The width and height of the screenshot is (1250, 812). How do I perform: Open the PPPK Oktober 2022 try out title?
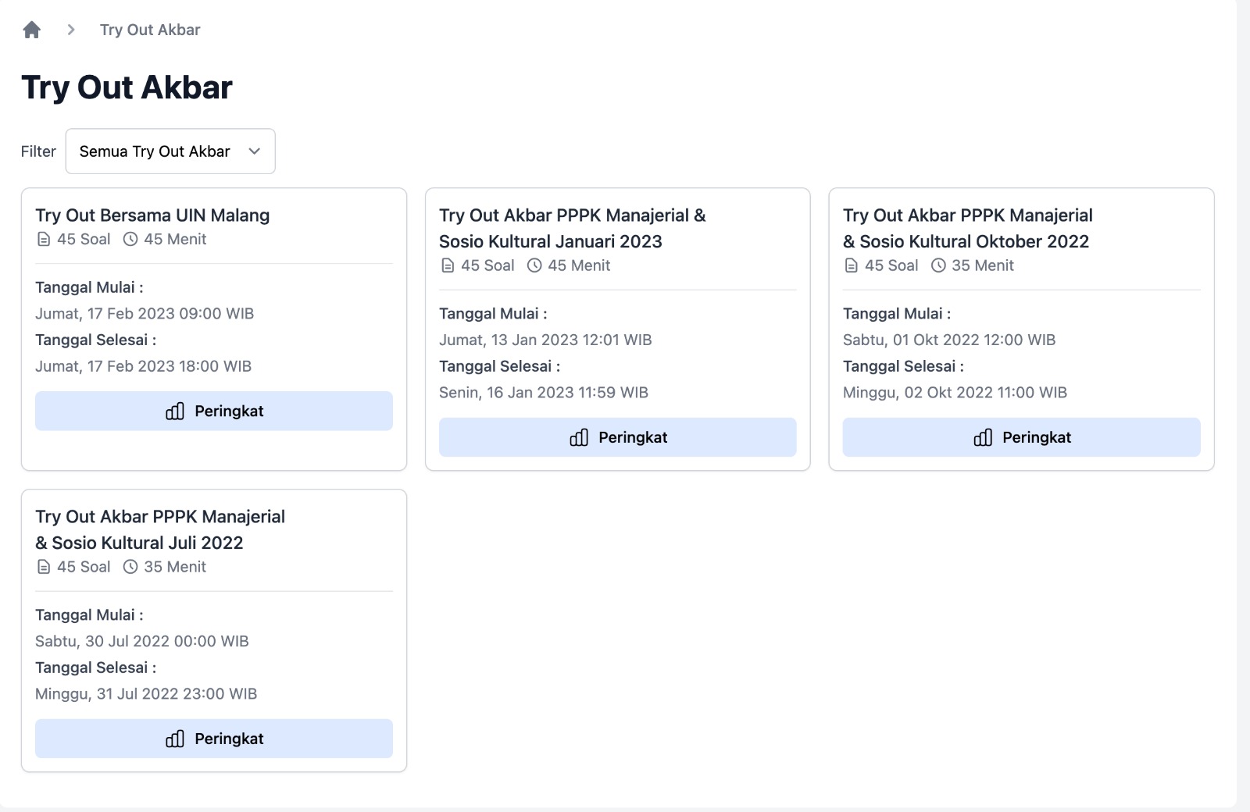967,228
